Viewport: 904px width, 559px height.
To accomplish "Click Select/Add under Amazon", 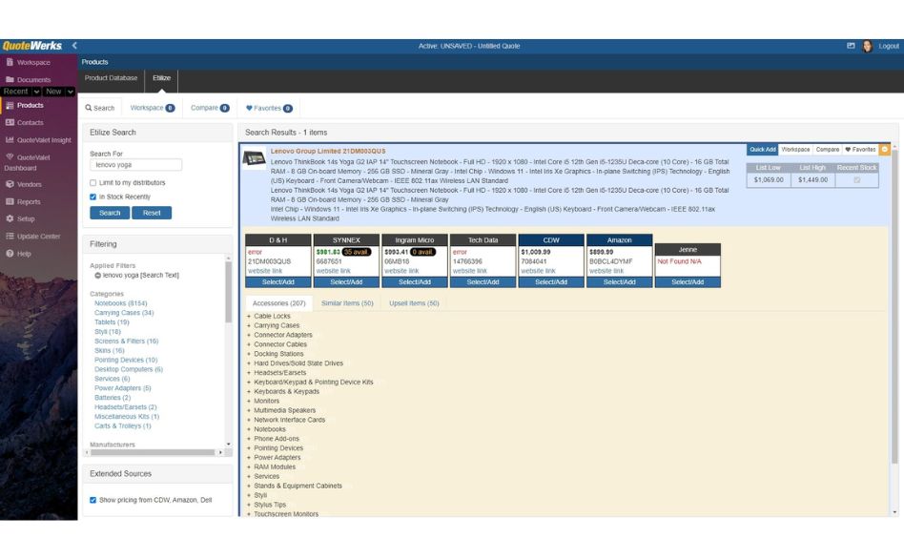I will (619, 282).
